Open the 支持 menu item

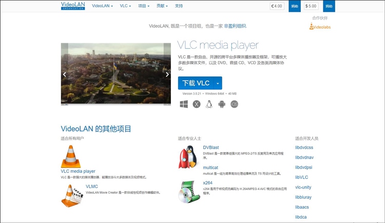[179, 6]
